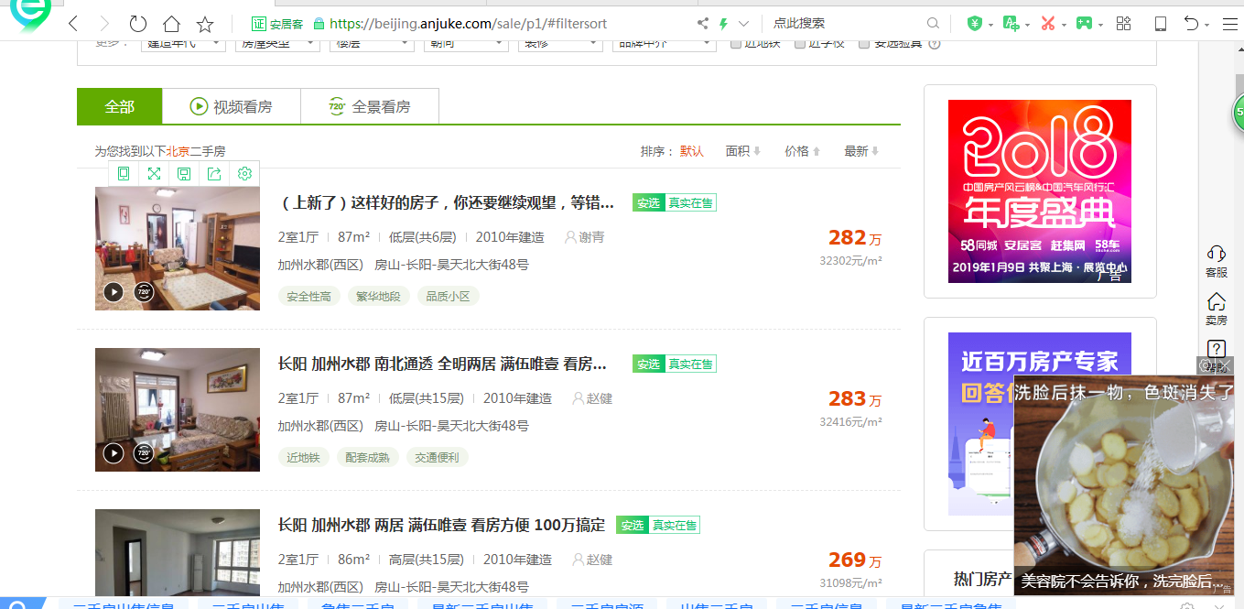Open the green yen shield extension icon
The image size is (1244, 609).
coord(974,24)
